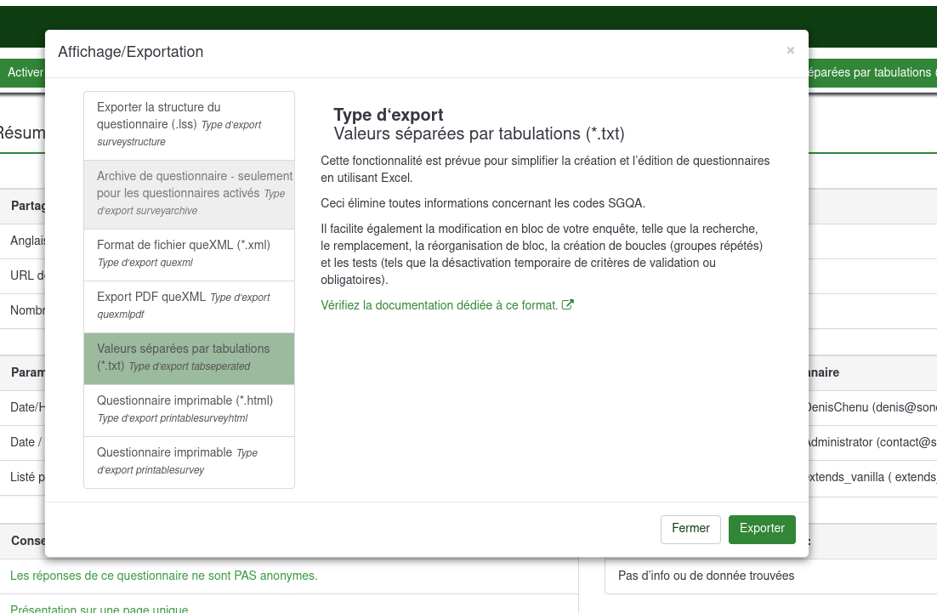Click the external link icon after the documentation link
Viewport: 937px width, 613px height.
point(568,305)
